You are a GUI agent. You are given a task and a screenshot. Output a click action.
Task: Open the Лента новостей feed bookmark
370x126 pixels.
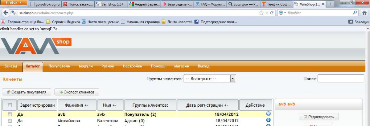pos(177,22)
